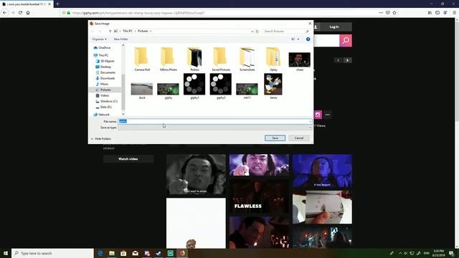Click the pink Instagram share icon
459x258 pixels.
pyautogui.click(x=318, y=115)
